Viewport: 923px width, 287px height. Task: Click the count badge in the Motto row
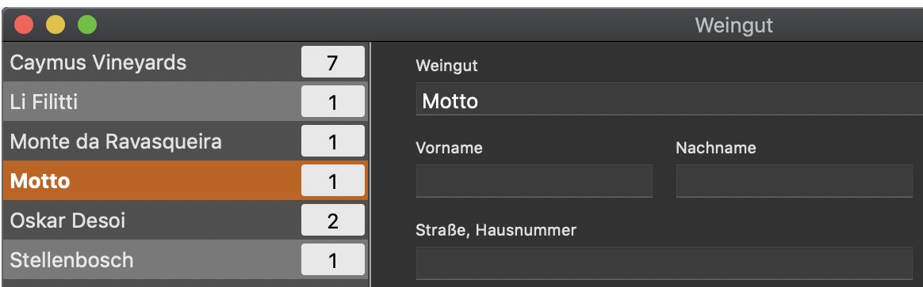[x=333, y=180]
